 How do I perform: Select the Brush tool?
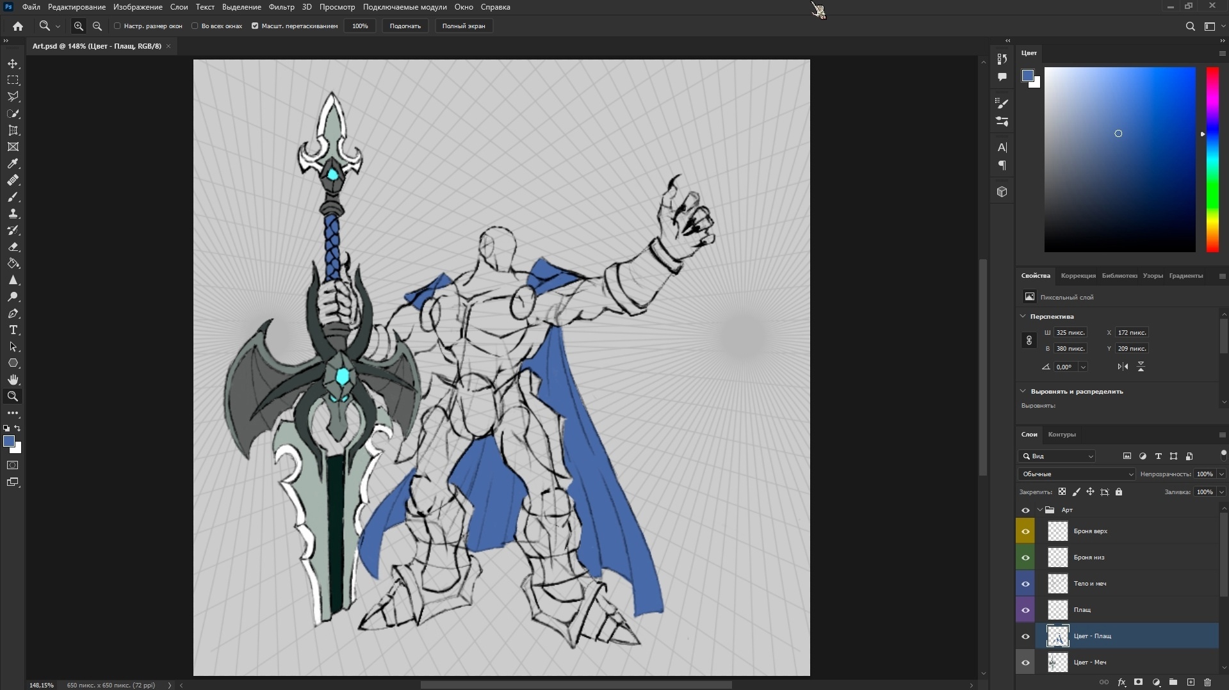13,197
